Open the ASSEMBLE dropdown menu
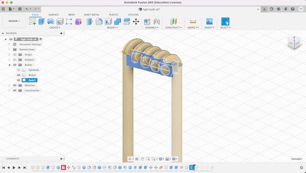Viewport: 306px width, 173px height. [x=152, y=28]
